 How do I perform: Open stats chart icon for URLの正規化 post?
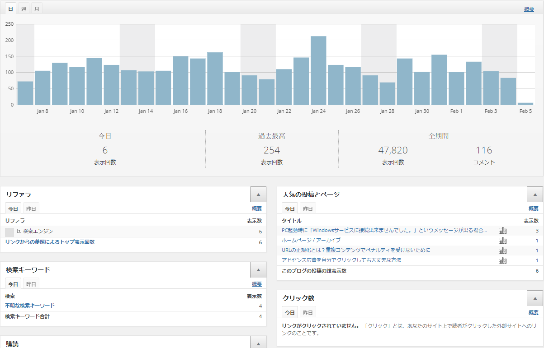coord(503,251)
